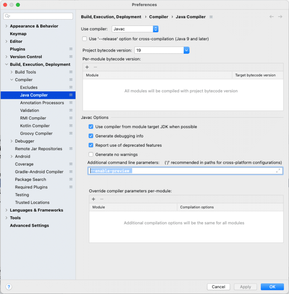The height and width of the screenshot is (294, 289).
Task: Uncheck Generate debugging info
Action: tap(91, 136)
